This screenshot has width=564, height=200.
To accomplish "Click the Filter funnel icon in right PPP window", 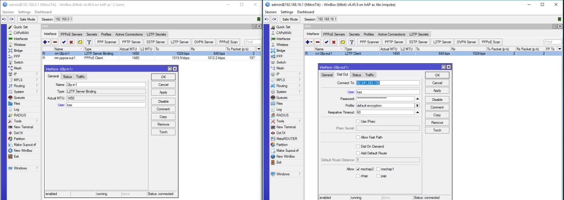I will tap(352, 42).
